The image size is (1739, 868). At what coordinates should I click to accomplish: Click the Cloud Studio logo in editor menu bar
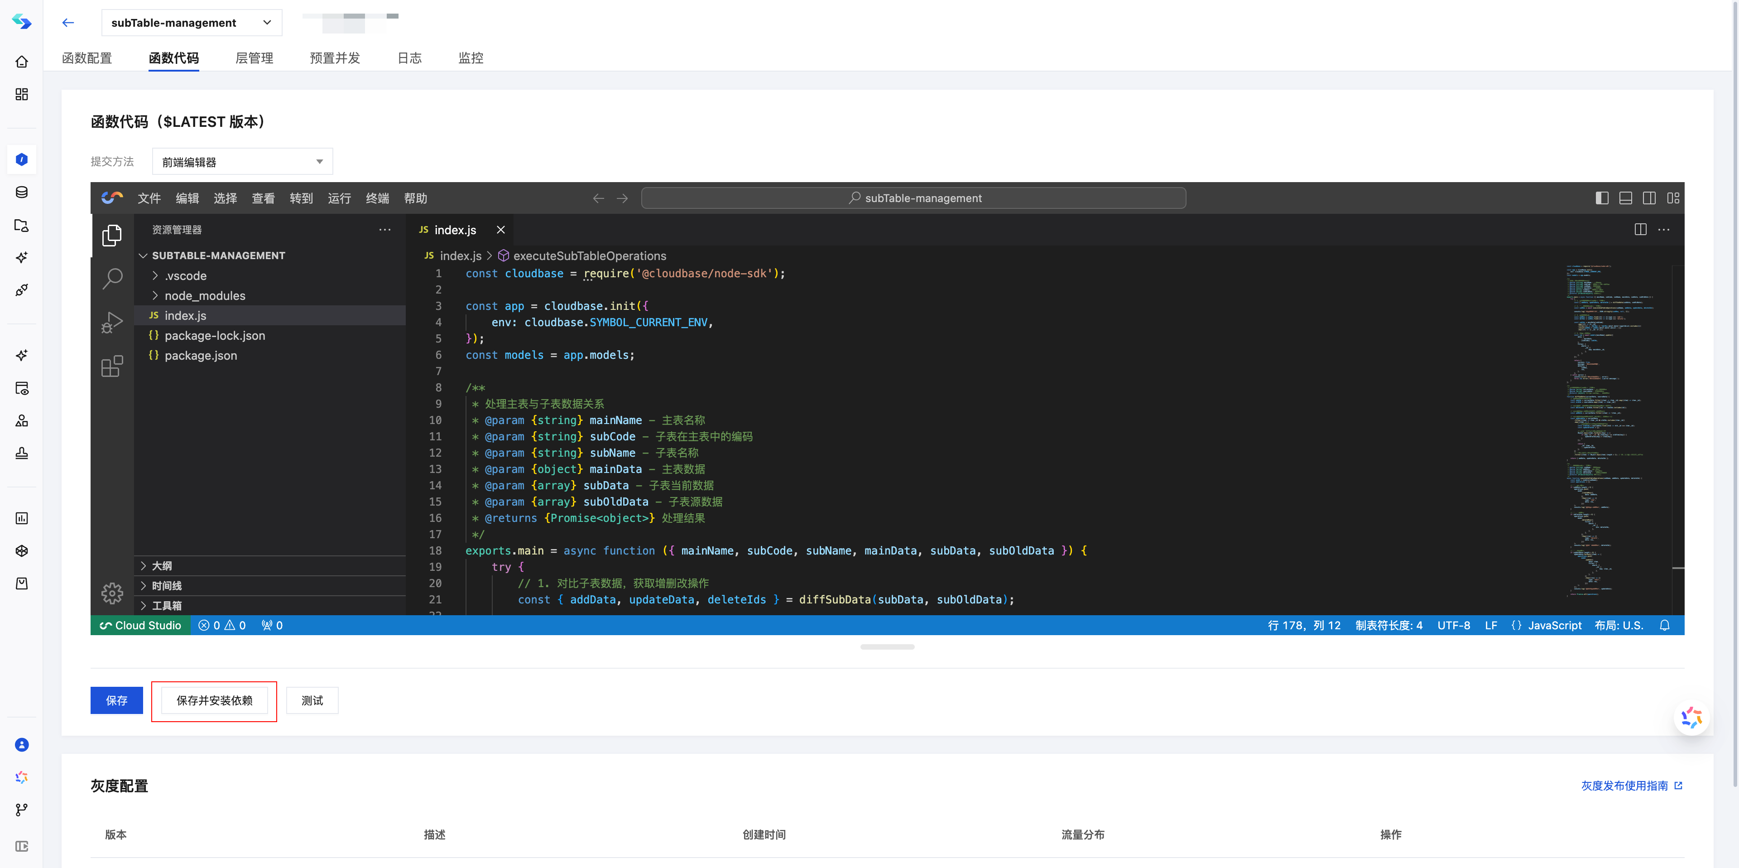[x=112, y=198]
